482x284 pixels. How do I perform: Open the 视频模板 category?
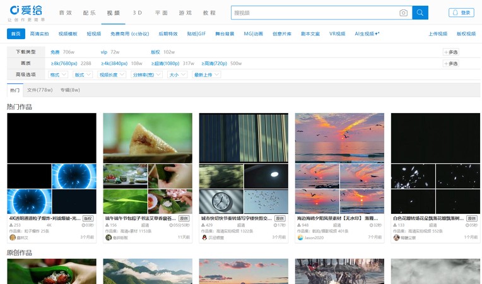(x=68, y=34)
